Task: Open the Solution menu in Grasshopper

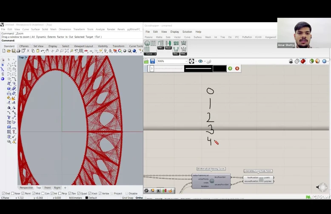Action: point(187,32)
